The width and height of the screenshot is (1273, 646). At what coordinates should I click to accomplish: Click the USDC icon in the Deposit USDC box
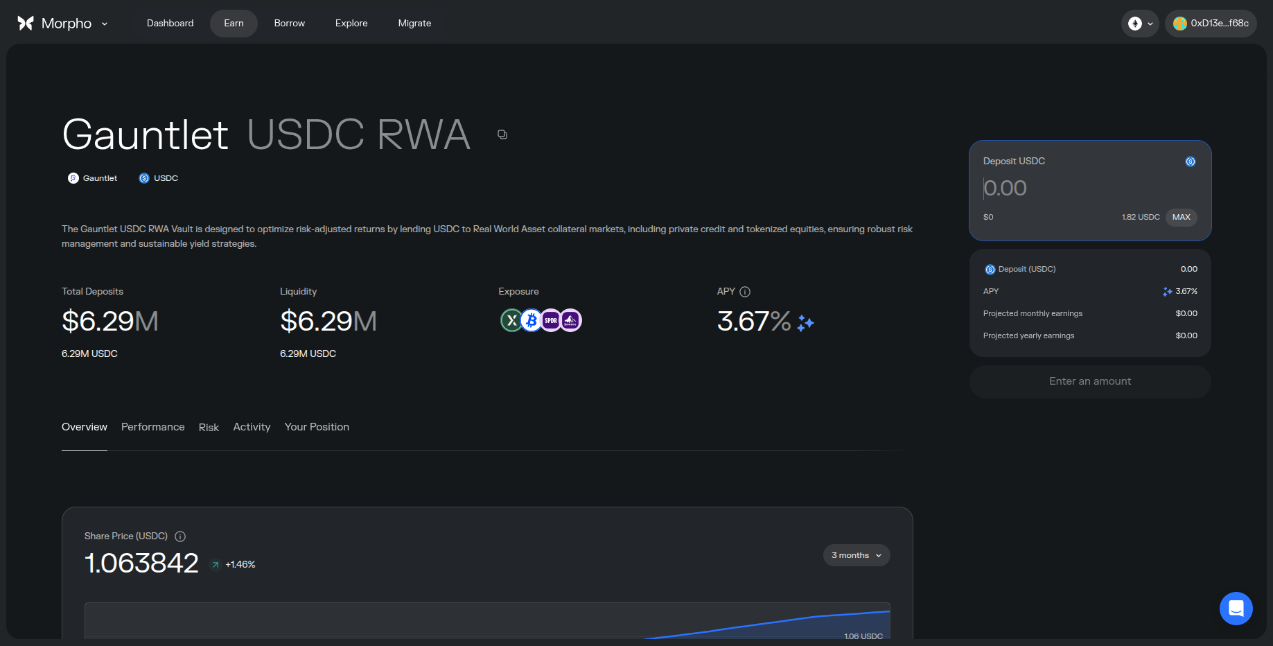[1191, 161]
